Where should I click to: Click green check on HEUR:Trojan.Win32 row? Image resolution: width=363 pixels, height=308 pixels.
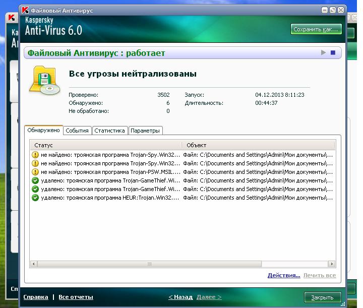[x=35, y=198]
